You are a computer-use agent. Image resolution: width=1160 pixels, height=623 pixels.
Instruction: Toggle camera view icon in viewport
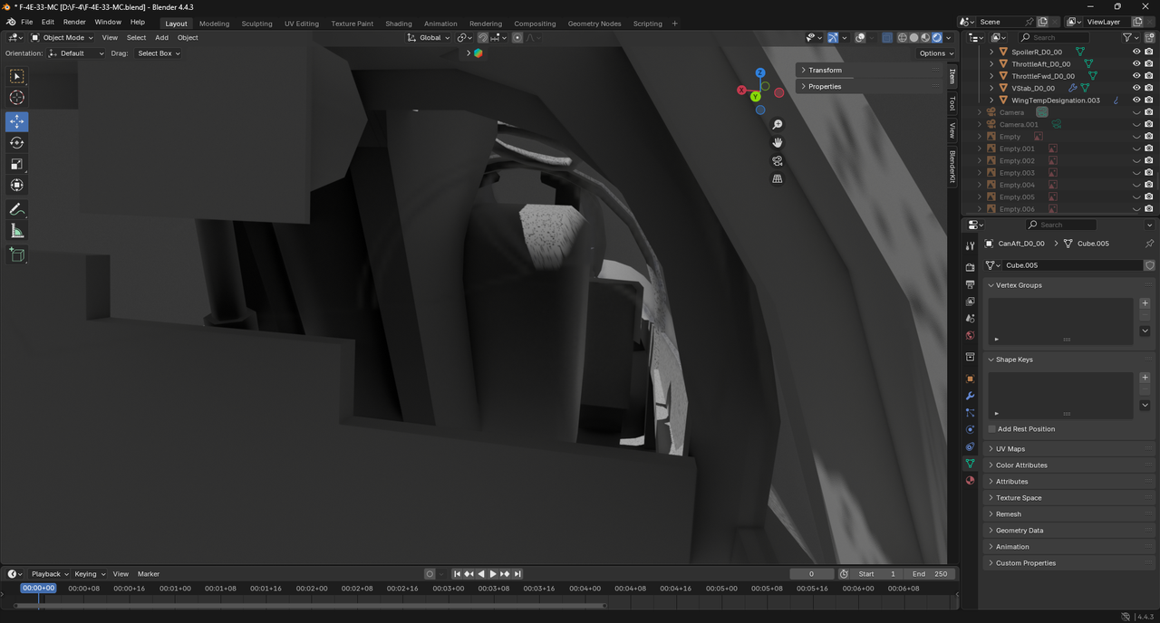pyautogui.click(x=777, y=161)
